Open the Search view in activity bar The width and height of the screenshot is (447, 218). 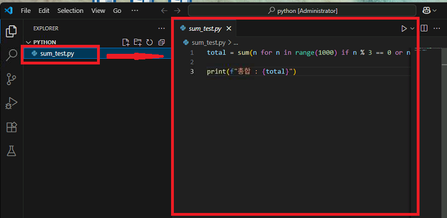(x=11, y=55)
